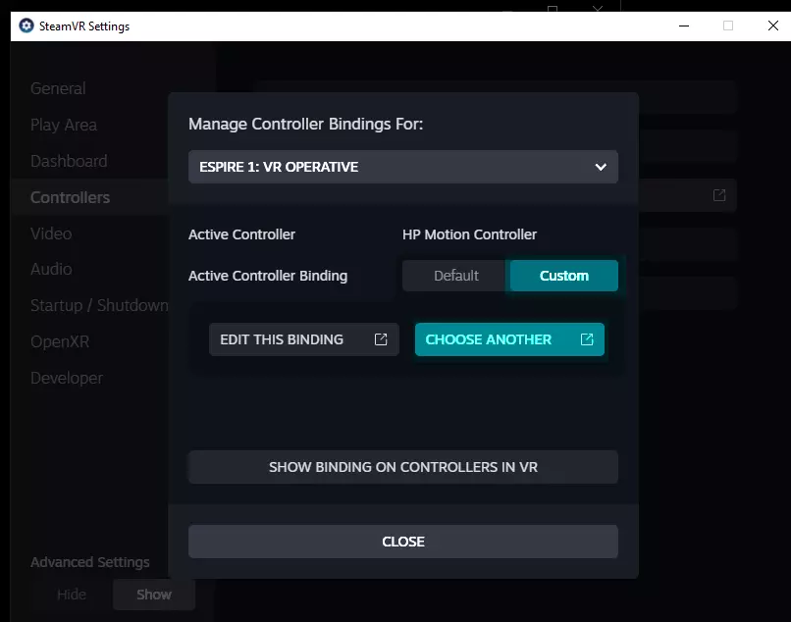This screenshot has width=791, height=622.
Task: Click EDIT THIS BINDING button
Action: (304, 339)
